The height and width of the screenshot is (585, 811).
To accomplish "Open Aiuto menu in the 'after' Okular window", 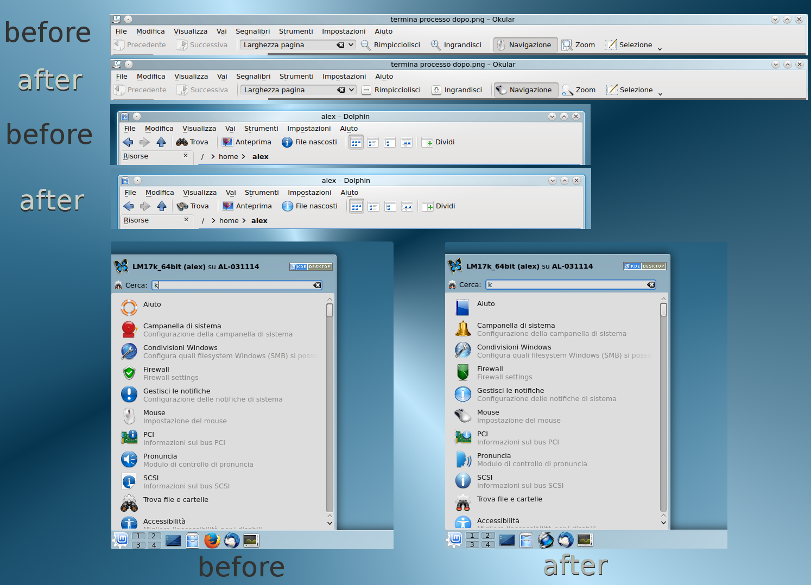I will [x=384, y=77].
